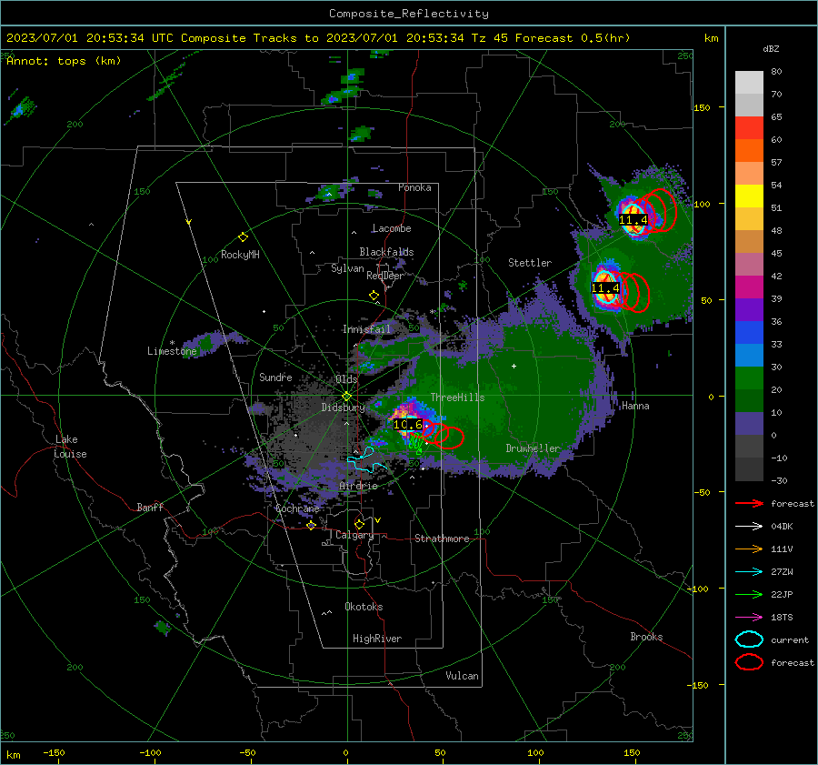Click the 51 dBZ yellow color swatch

pyautogui.click(x=749, y=196)
